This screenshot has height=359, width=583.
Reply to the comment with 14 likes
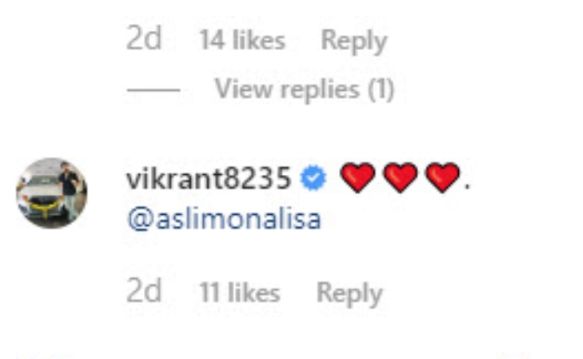point(354,41)
